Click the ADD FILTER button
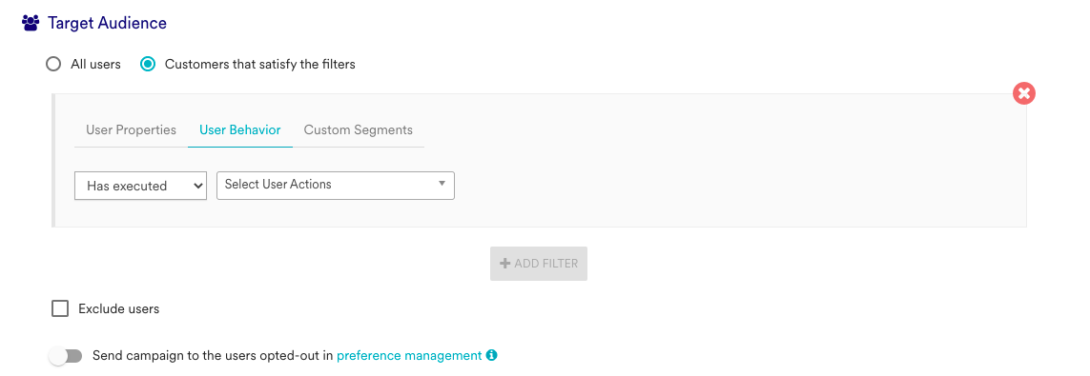1090x376 pixels. pyautogui.click(x=539, y=264)
